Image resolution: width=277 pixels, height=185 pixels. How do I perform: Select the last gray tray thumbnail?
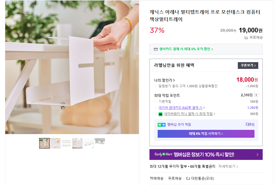(100, 143)
